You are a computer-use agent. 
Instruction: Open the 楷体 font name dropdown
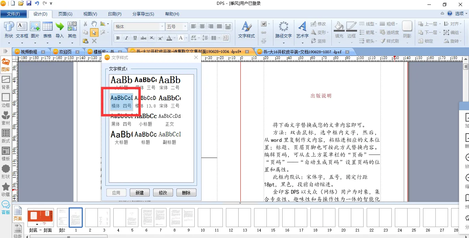pos(162,26)
